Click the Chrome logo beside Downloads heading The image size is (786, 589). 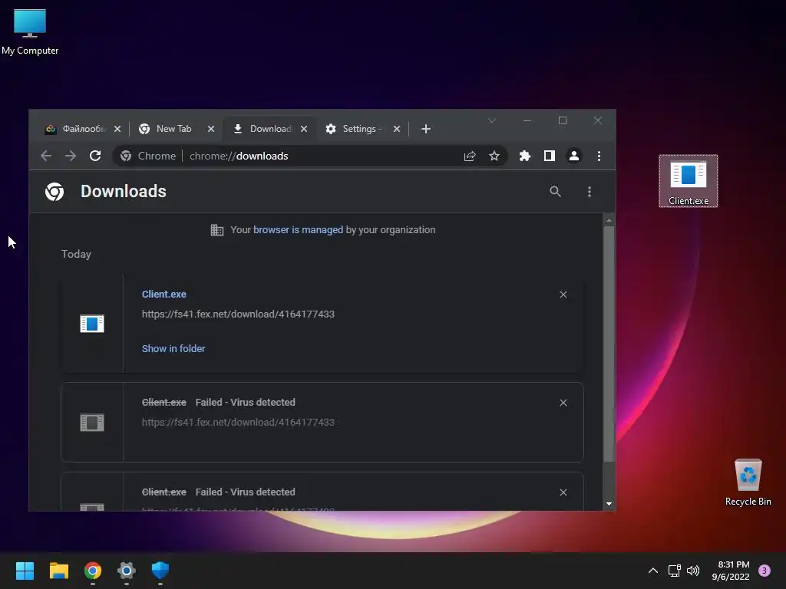click(54, 191)
